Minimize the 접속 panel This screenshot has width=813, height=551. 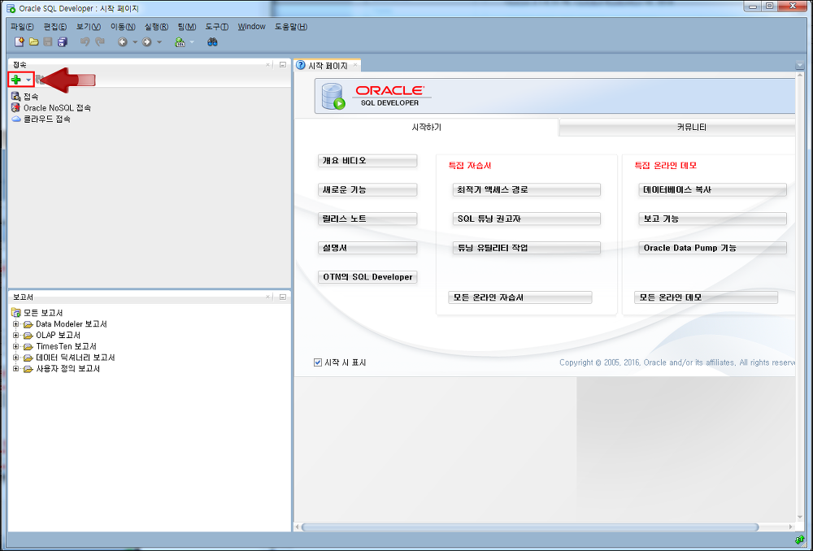[x=283, y=65]
